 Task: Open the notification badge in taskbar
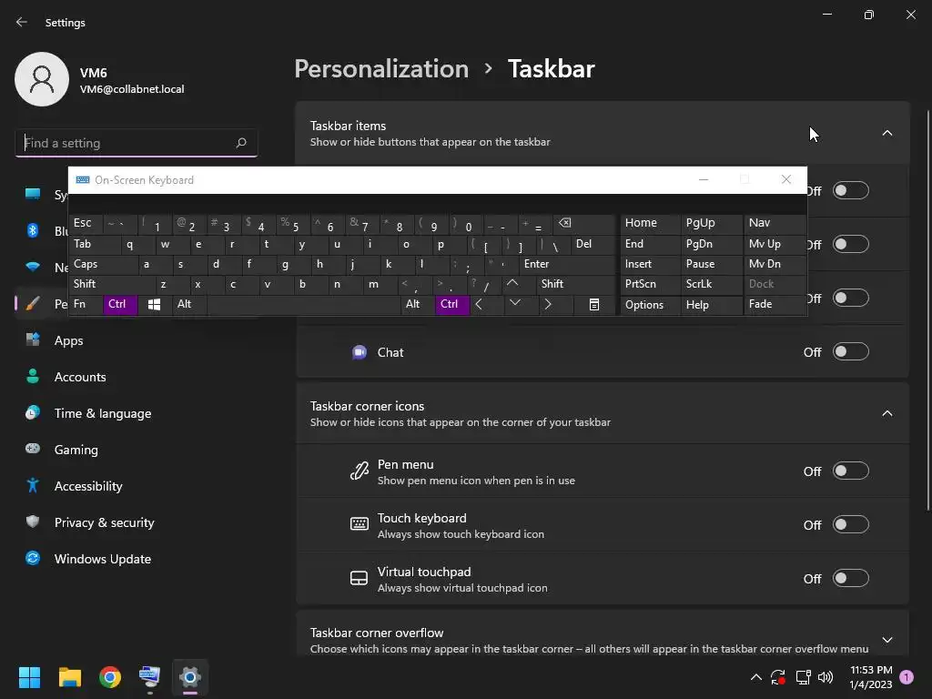(x=907, y=677)
